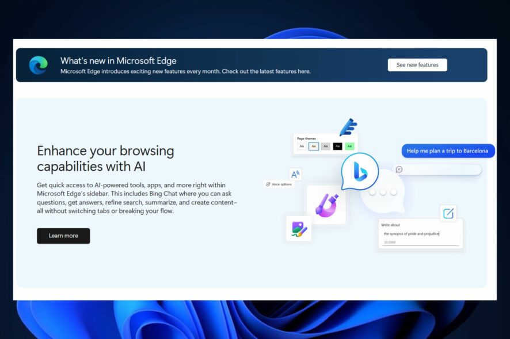The width and height of the screenshot is (510, 339).
Task: Click the Help me plan a trip bubble
Action: 448,151
